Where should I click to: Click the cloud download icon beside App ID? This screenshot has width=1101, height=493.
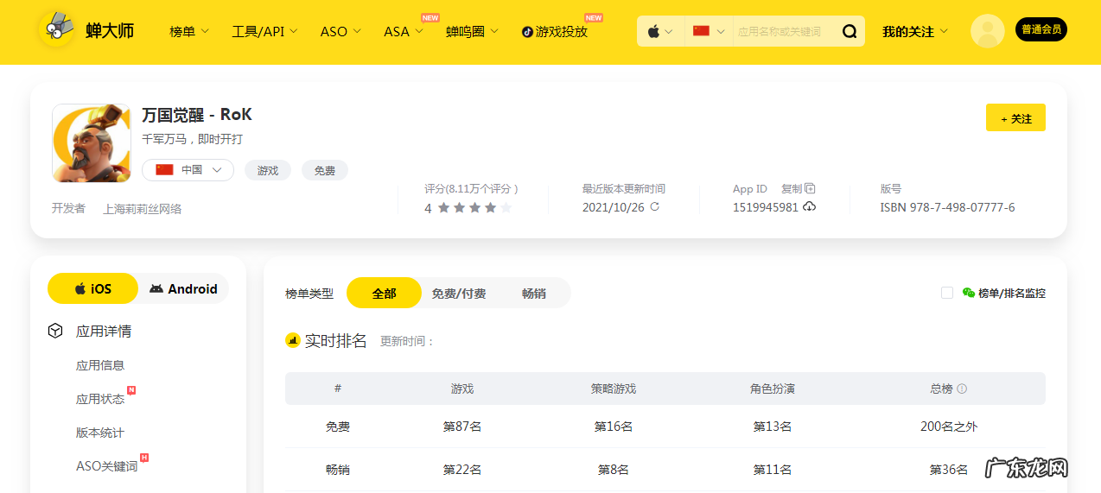click(x=809, y=207)
